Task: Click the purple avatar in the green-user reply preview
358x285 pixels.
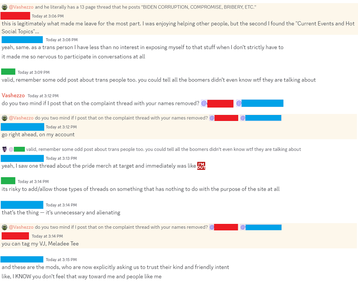Action: click(4, 149)
